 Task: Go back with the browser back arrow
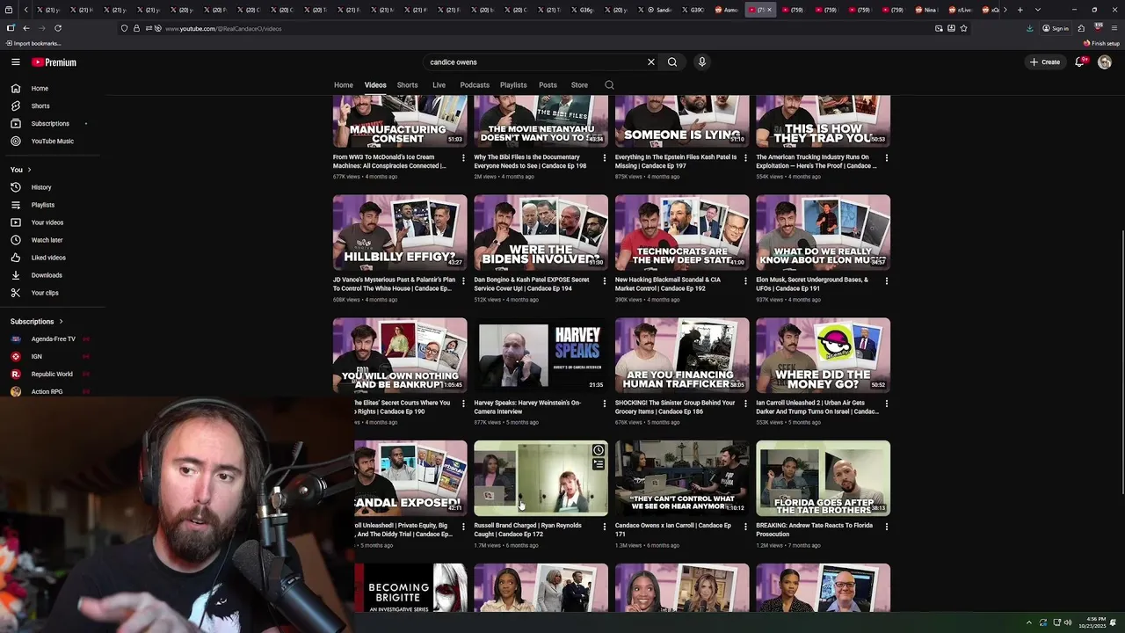click(x=25, y=28)
